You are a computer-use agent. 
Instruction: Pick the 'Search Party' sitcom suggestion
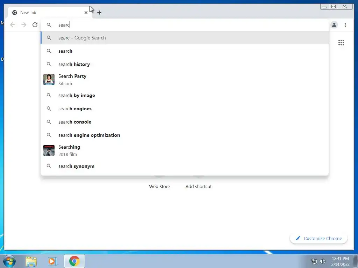click(185, 80)
